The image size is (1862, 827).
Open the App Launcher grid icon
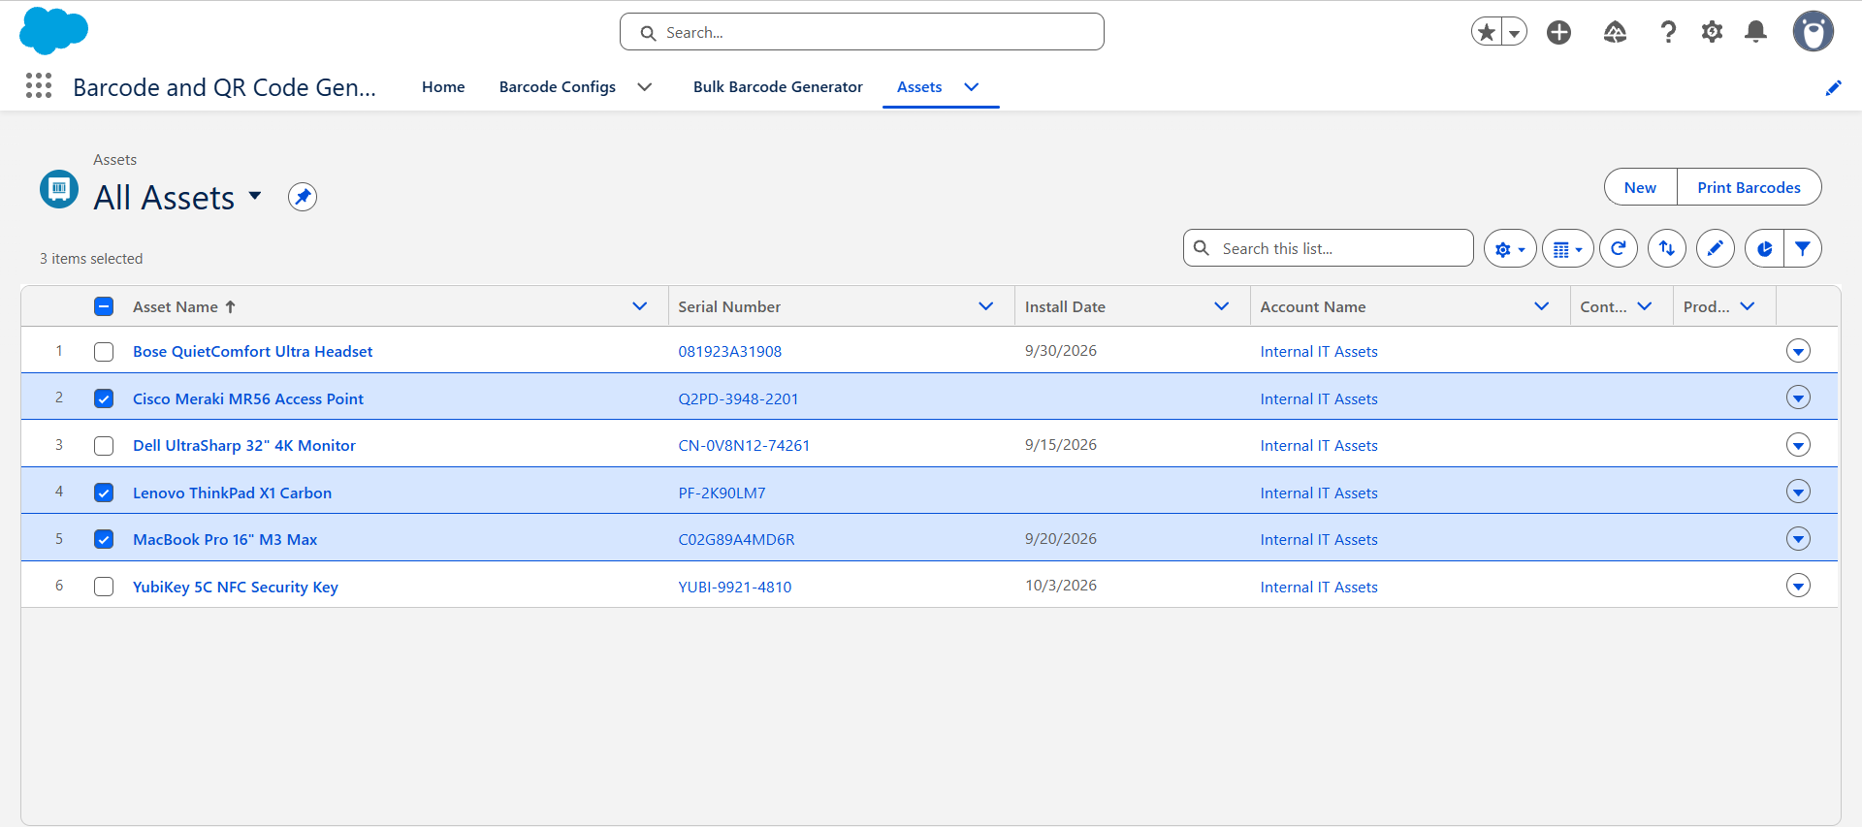click(39, 86)
